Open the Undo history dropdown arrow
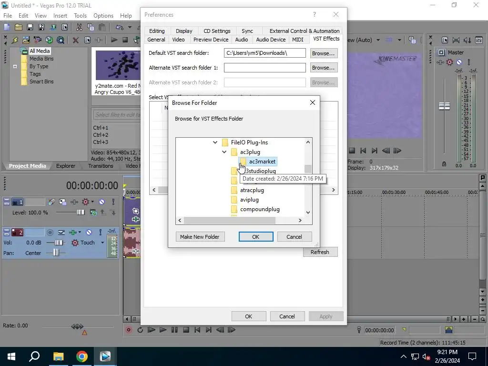The image size is (488, 366). pyautogui.click(x=130, y=27)
